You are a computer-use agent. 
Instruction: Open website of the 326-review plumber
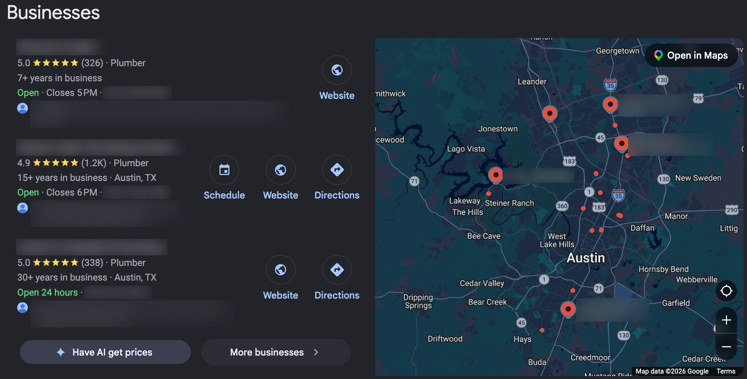337,70
